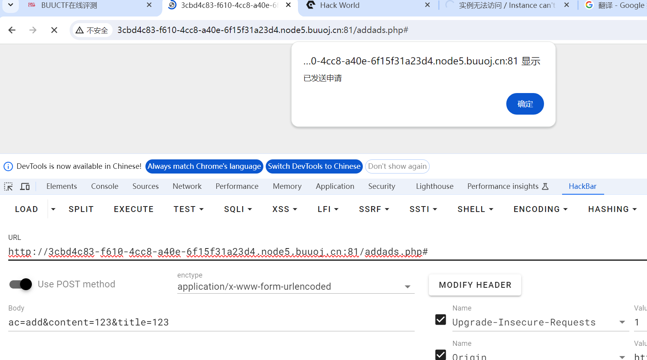Open the Sources panel tab
Viewport: 647px width, 360px height.
[145, 186]
